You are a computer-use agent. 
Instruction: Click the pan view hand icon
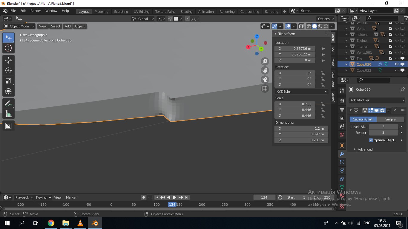tap(265, 71)
